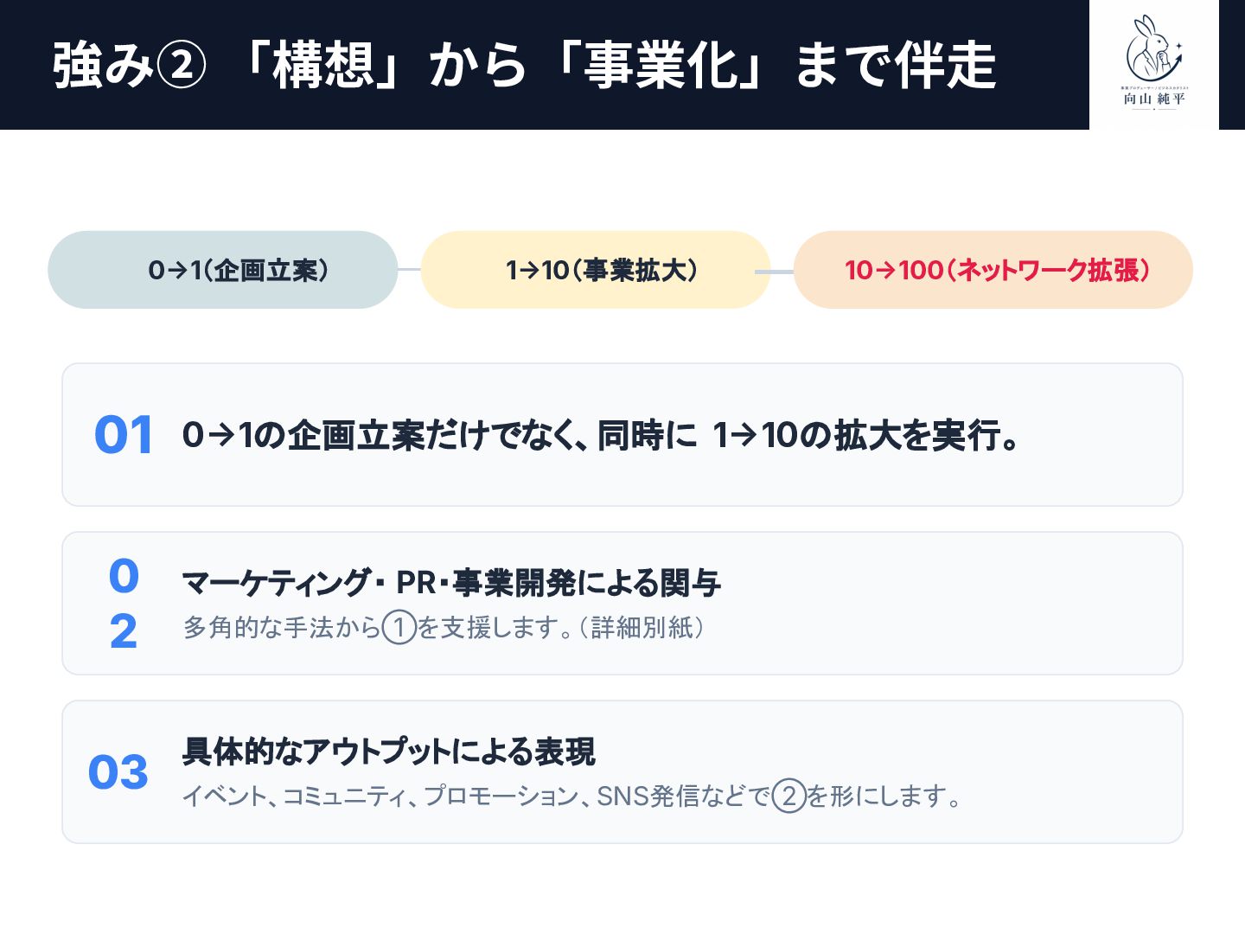Click the connector line between first two pills
1245x934 pixels.
tap(409, 270)
